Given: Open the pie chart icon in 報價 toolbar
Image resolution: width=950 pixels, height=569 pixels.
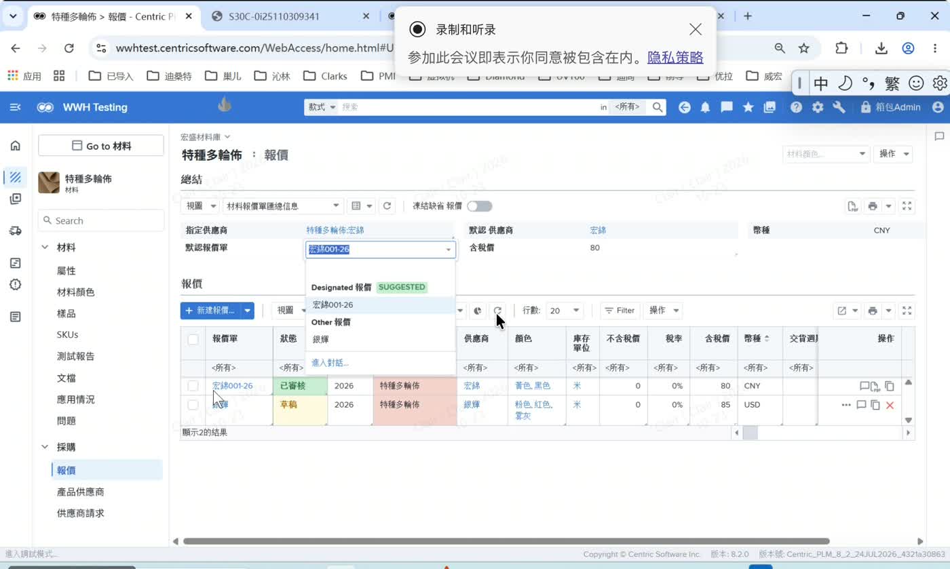Looking at the screenshot, I should click(478, 311).
